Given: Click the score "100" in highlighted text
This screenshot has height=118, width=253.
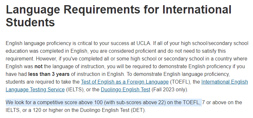Looking at the screenshot, I should coord(98,103).
